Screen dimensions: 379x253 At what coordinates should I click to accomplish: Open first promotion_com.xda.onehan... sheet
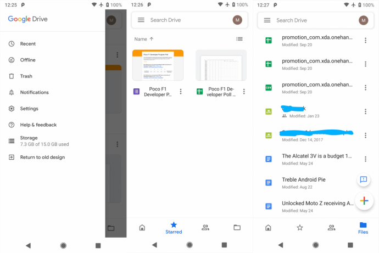coord(316,41)
